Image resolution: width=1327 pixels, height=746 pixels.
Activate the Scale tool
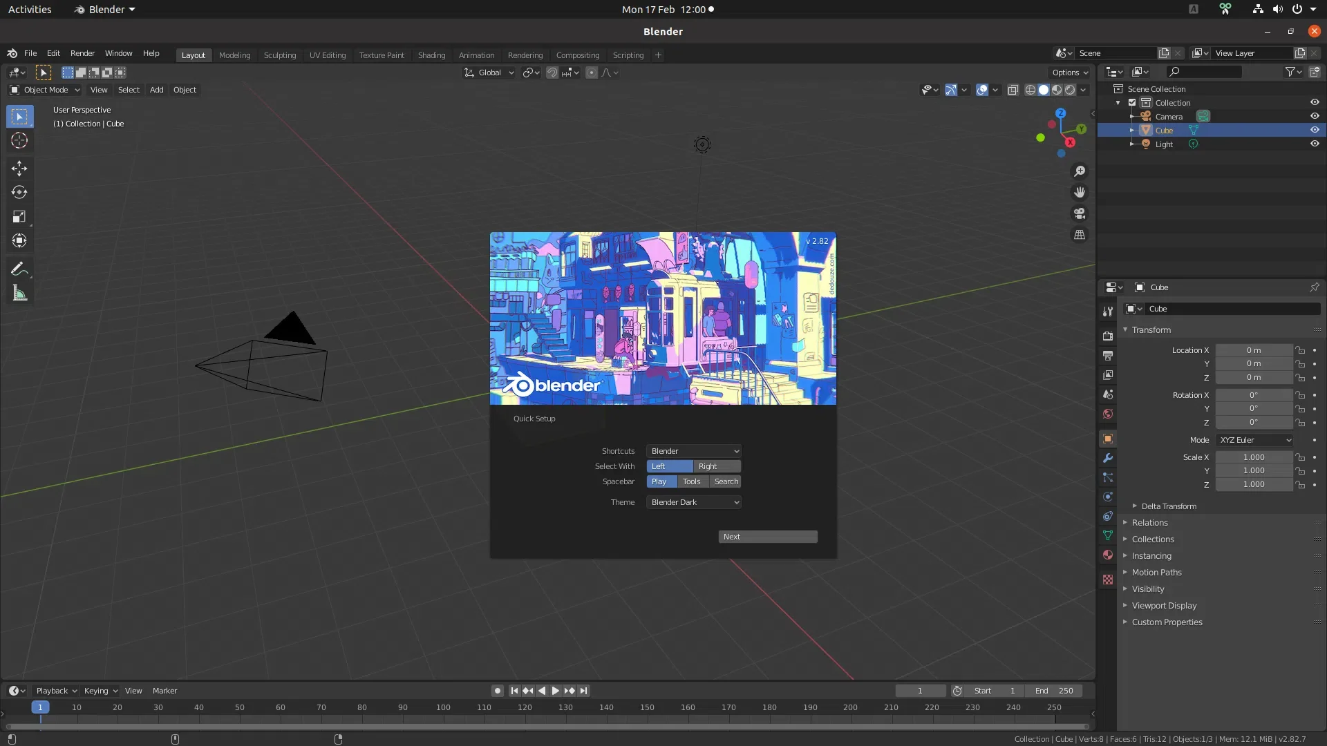click(19, 217)
